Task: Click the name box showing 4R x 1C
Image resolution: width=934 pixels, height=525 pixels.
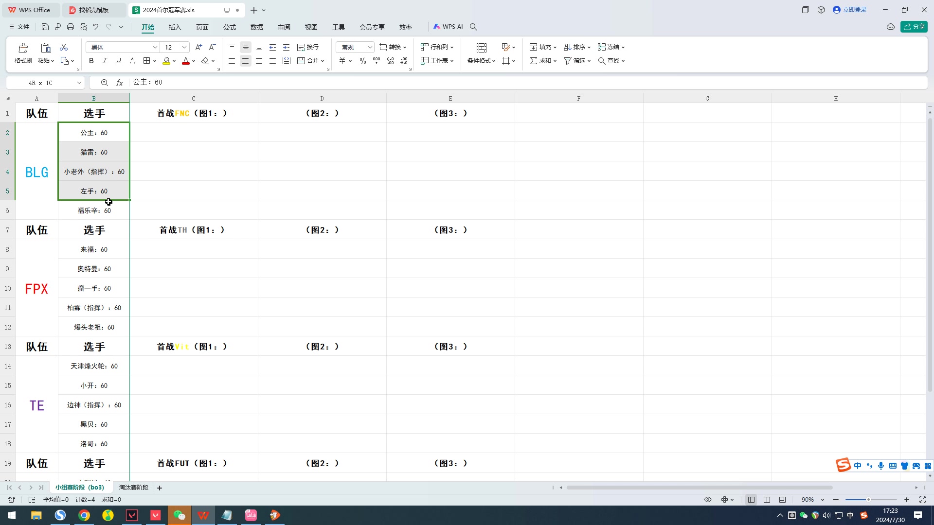Action: click(x=45, y=83)
